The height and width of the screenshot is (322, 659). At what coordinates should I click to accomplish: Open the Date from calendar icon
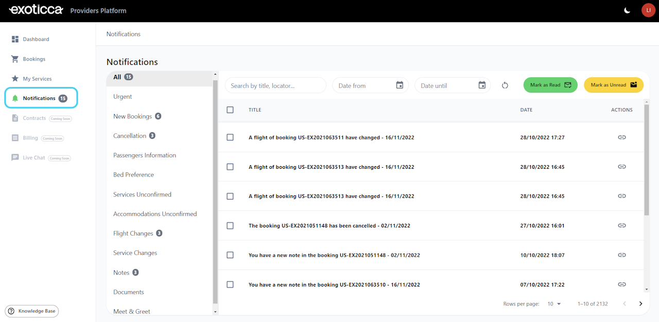point(400,85)
